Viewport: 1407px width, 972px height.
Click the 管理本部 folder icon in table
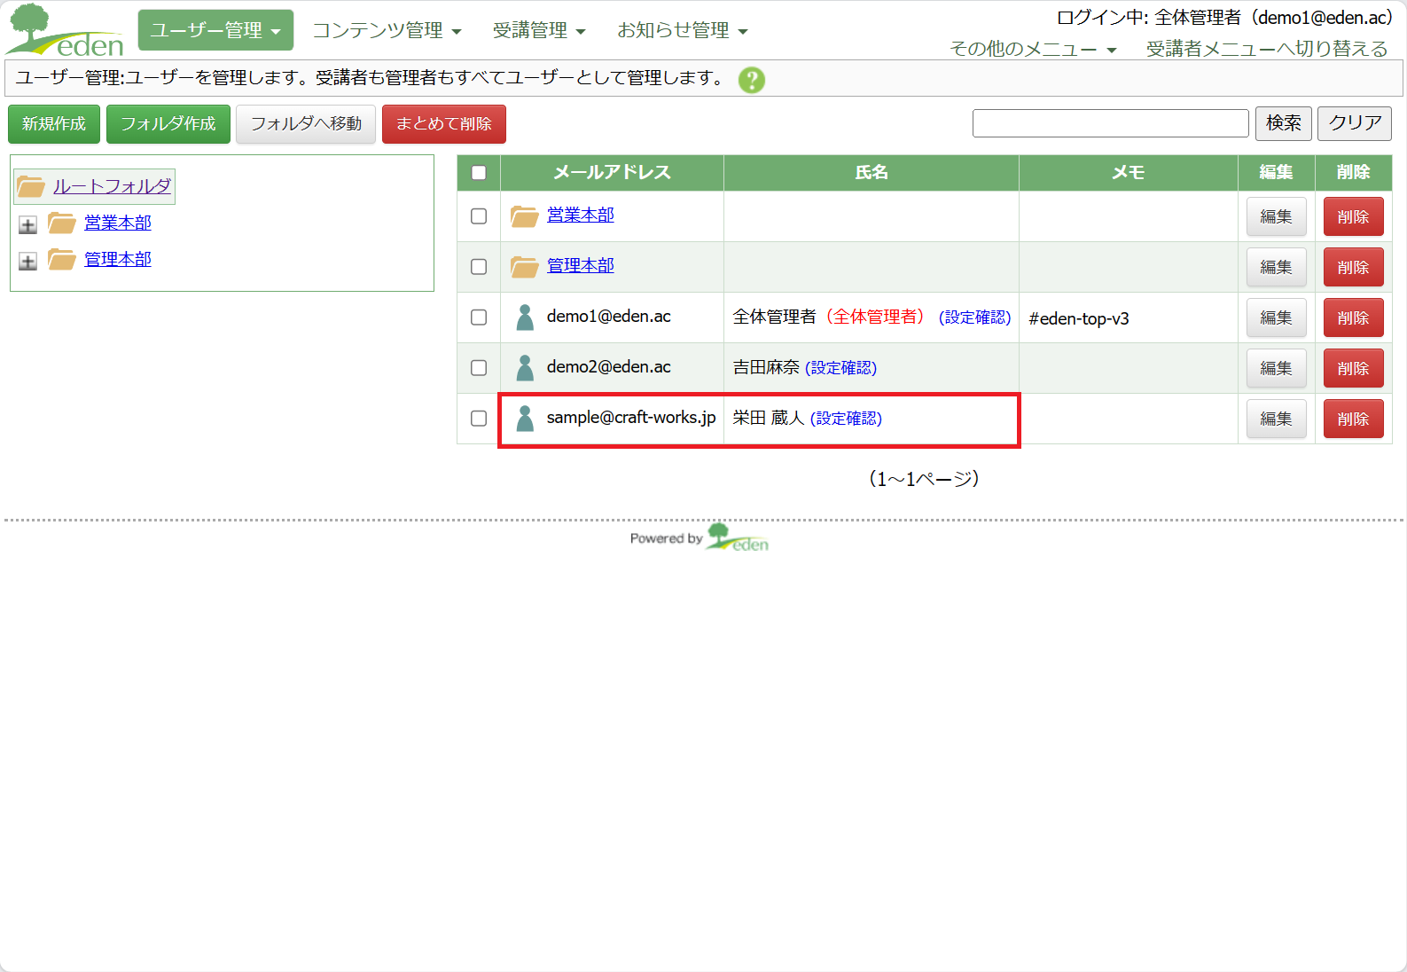coord(524,266)
